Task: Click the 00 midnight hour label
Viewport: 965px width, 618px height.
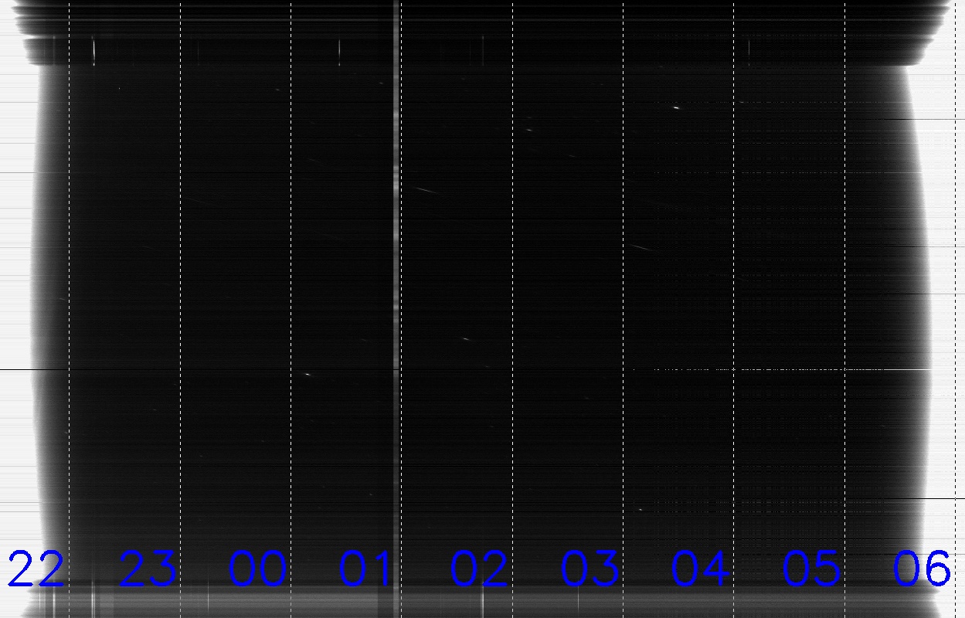Action: 257,569
